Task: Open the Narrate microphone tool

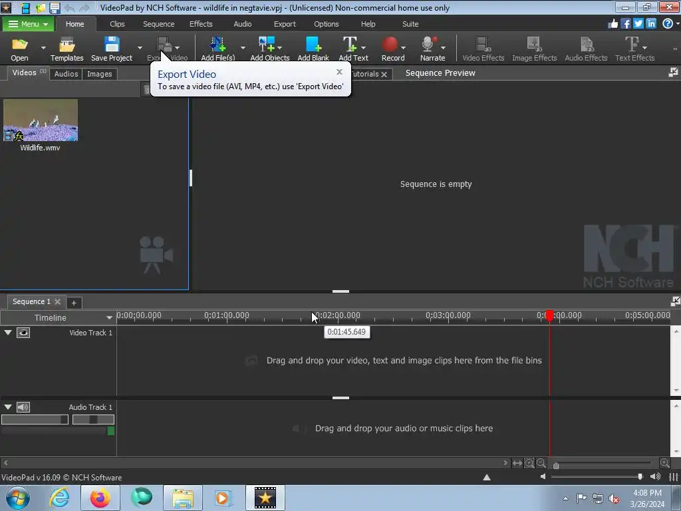Action: pos(432,49)
